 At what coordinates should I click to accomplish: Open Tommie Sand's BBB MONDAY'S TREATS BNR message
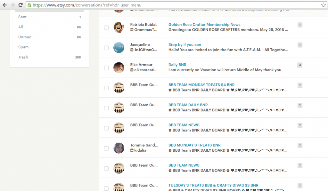[194, 145]
